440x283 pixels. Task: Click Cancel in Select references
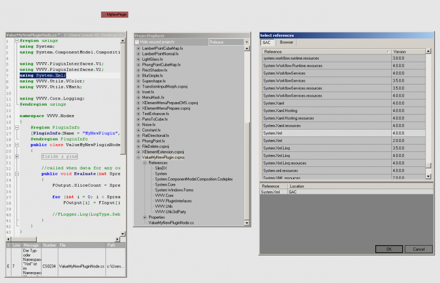click(419, 249)
